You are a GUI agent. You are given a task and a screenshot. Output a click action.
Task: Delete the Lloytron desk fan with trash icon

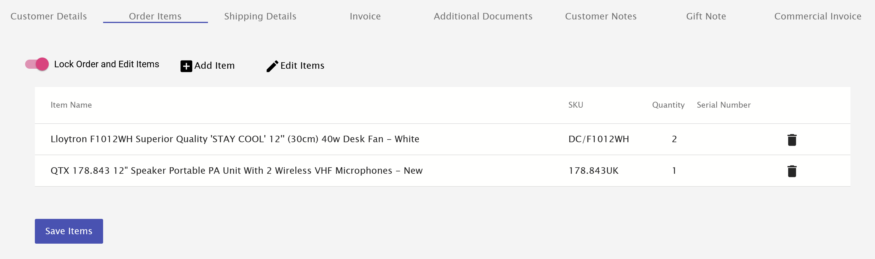(x=792, y=139)
